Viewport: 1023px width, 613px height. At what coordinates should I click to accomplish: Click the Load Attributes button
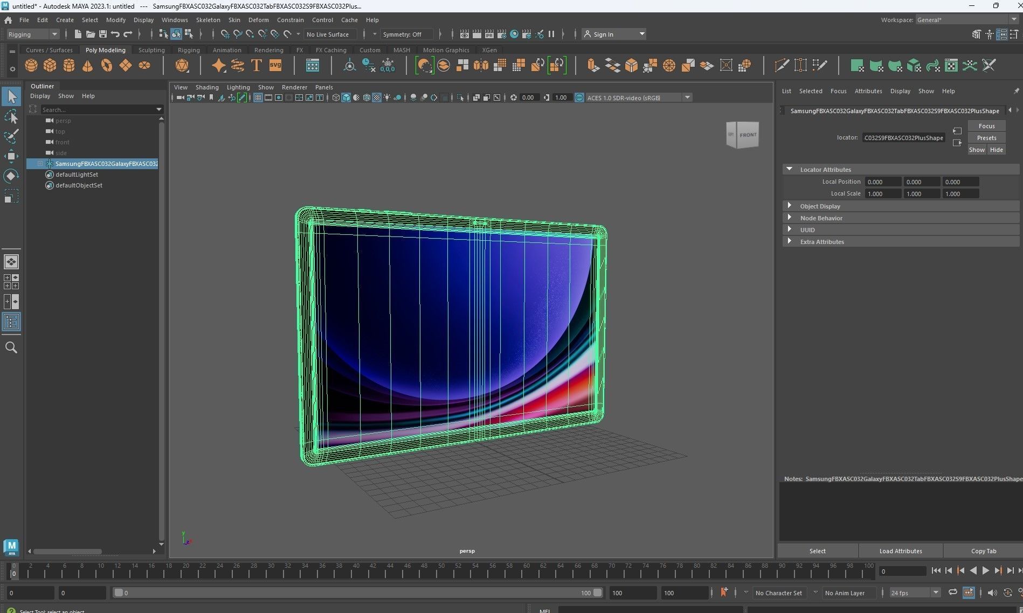[900, 551]
